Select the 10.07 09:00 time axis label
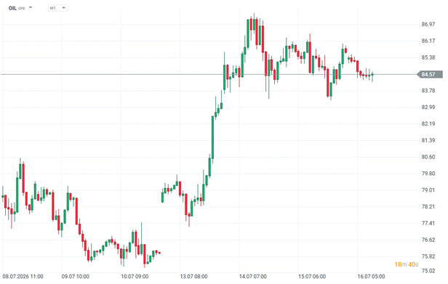This screenshot has height=284, width=448. pos(135,276)
